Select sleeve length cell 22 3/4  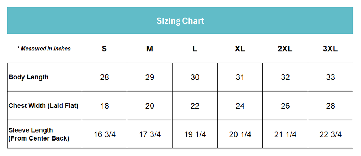[330, 134]
